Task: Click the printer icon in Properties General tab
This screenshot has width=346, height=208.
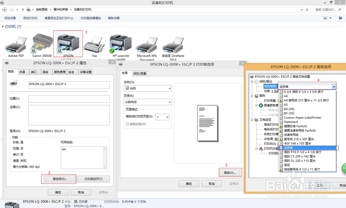Action: point(14,83)
